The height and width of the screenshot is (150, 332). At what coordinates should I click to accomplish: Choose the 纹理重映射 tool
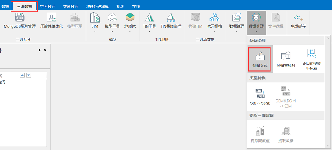286,60
